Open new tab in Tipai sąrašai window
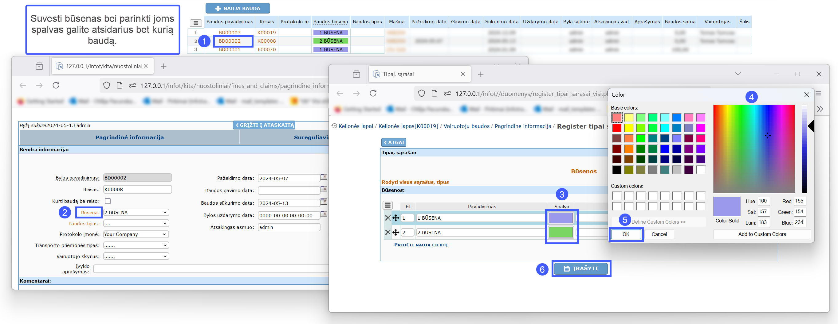Image resolution: width=838 pixels, height=324 pixels. point(481,74)
